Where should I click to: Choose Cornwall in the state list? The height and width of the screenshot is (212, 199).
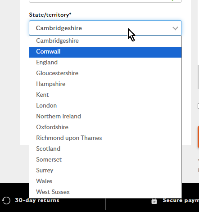click(x=105, y=52)
